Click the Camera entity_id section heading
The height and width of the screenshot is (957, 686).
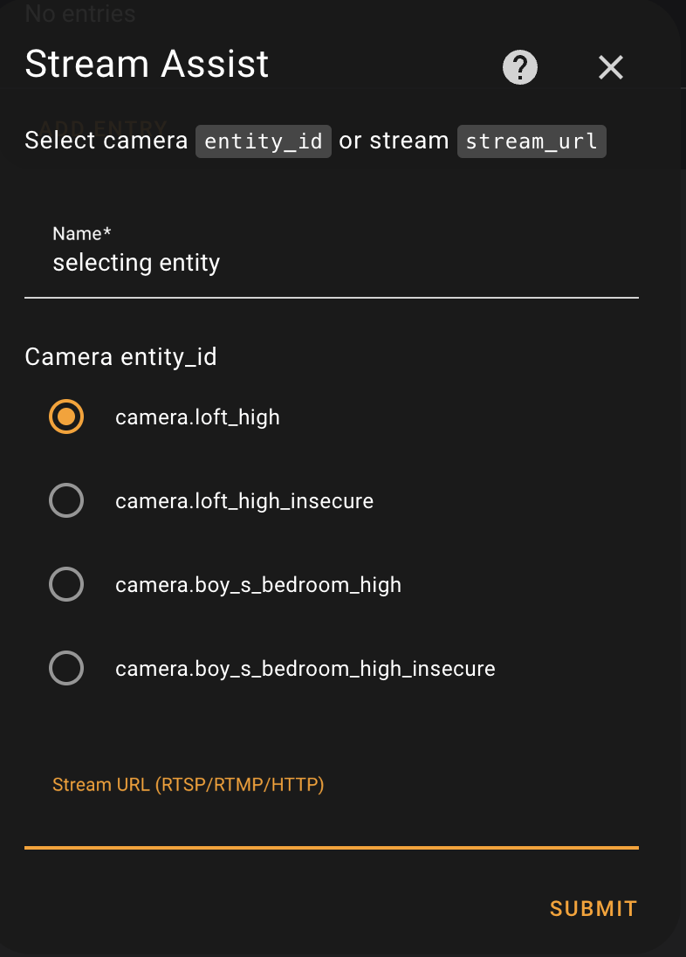(121, 356)
